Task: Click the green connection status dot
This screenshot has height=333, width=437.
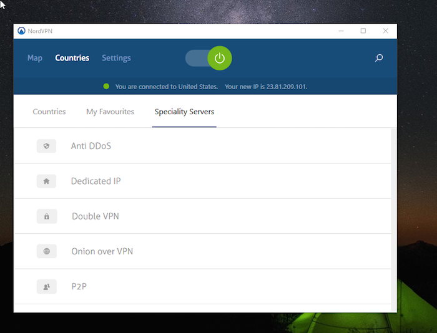Action: [106, 86]
